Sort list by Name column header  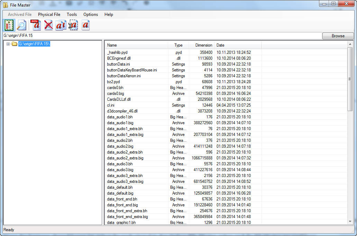pyautogui.click(x=136, y=45)
